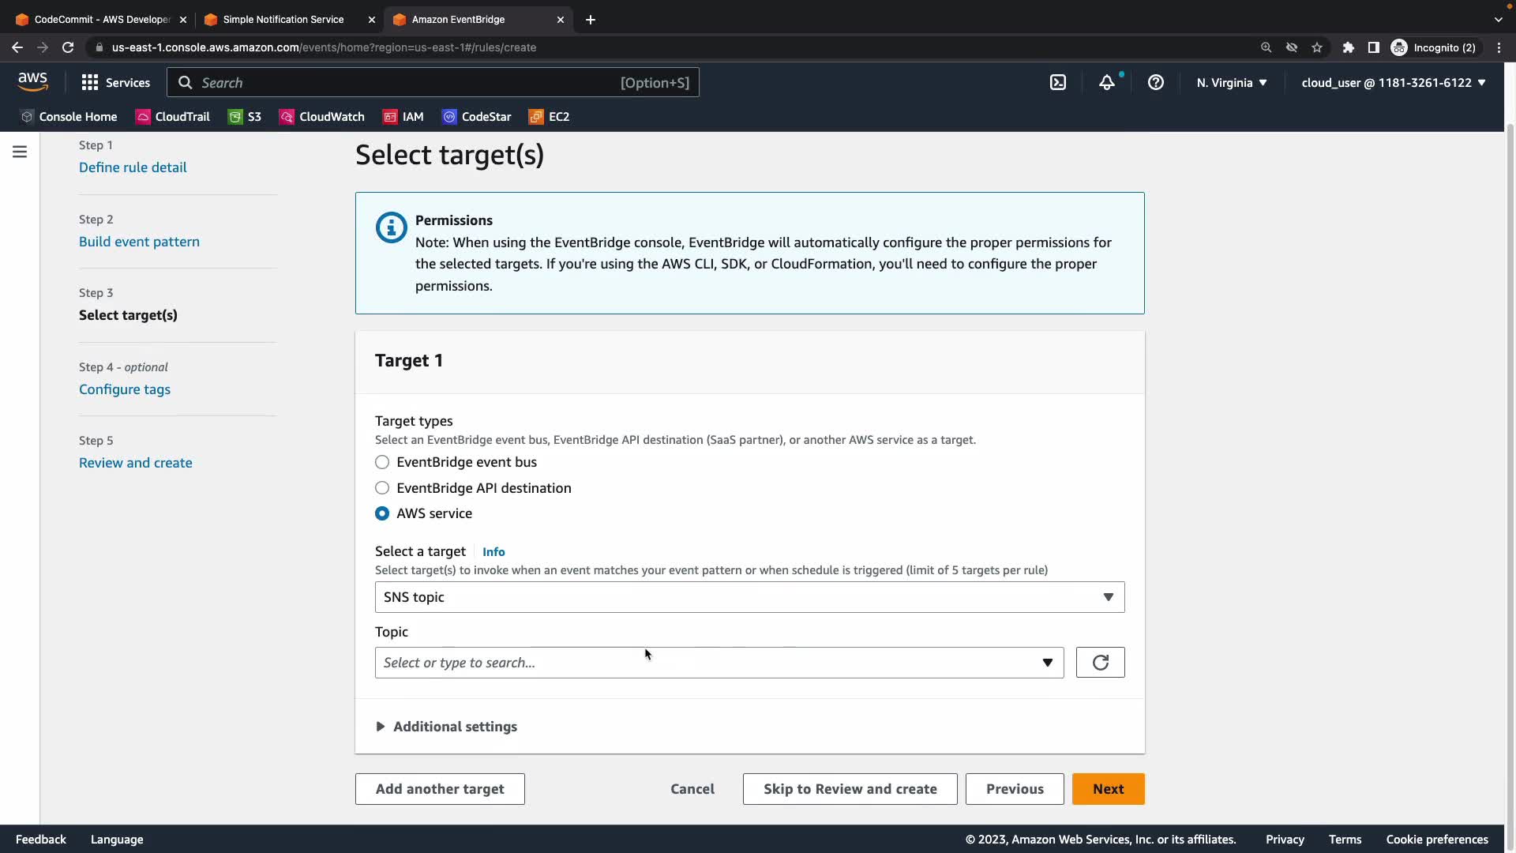Screen dimensions: 1516x853
Task: Switch to the CodeCommit browser tab
Action: tap(101, 20)
